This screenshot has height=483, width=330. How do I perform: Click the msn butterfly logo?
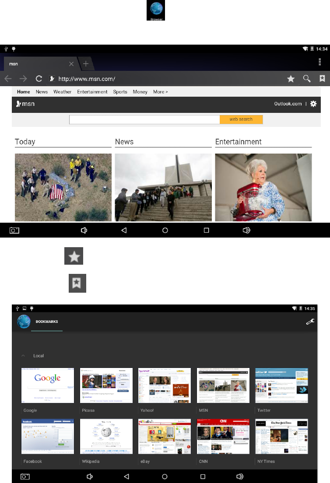(25, 104)
